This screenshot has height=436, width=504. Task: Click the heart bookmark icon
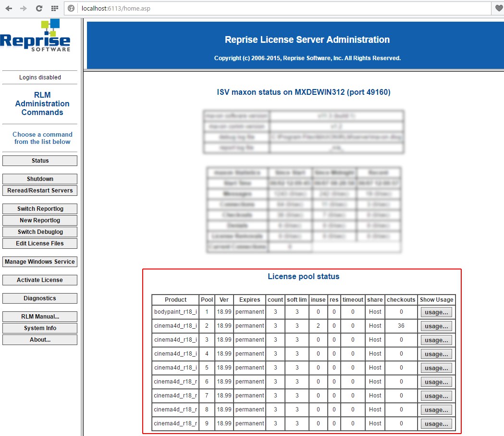coord(499,9)
